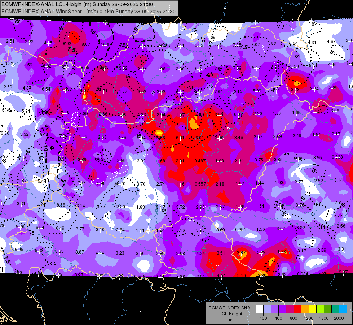Click the 2000 tick label in the legend
The height and width of the screenshot is (325, 353).
[339, 318]
